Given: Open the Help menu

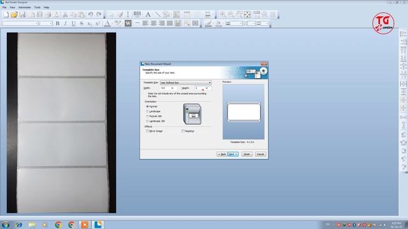Looking at the screenshot, I should [47, 7].
